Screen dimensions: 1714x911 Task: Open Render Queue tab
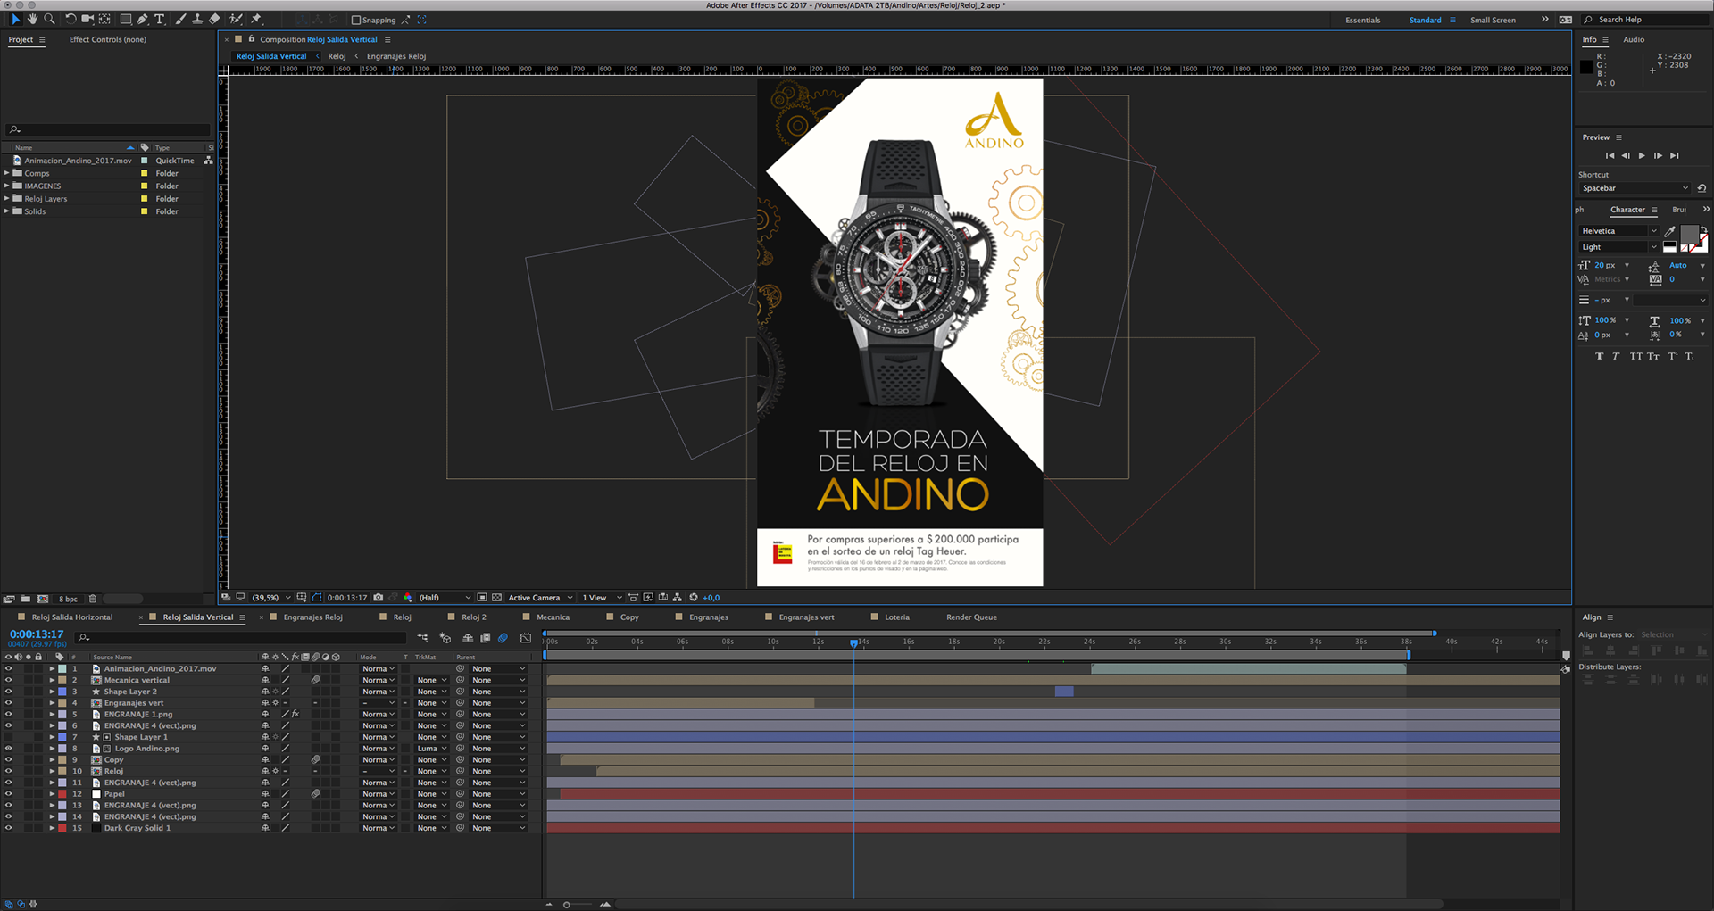click(x=971, y=617)
